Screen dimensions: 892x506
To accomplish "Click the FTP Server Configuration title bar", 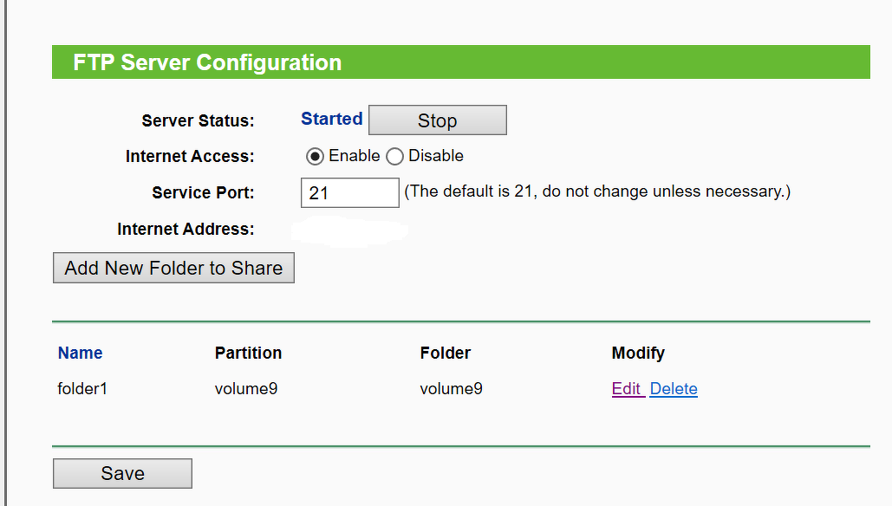I will (x=460, y=62).
